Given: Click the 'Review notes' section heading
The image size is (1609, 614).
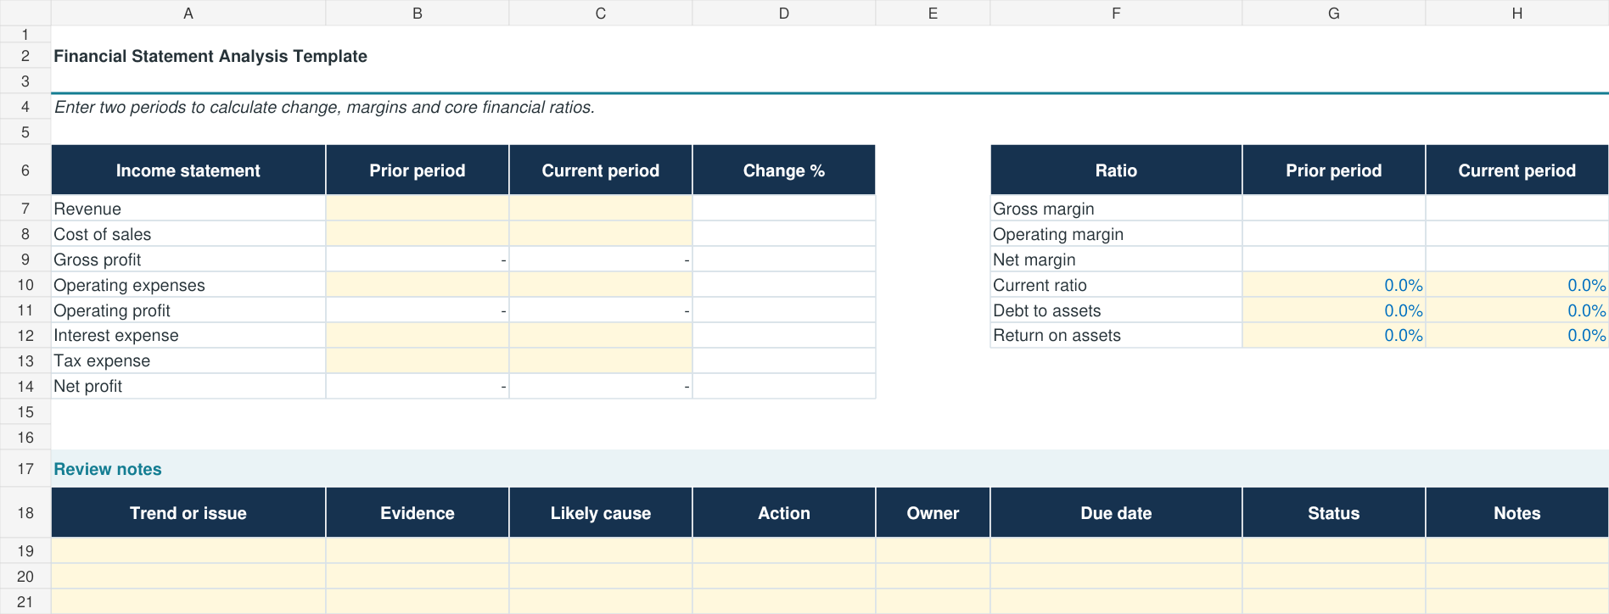Looking at the screenshot, I should click(x=108, y=469).
